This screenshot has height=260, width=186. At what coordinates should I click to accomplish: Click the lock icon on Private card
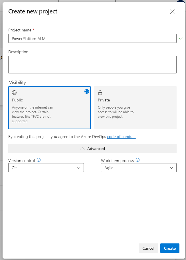(x=100, y=93)
